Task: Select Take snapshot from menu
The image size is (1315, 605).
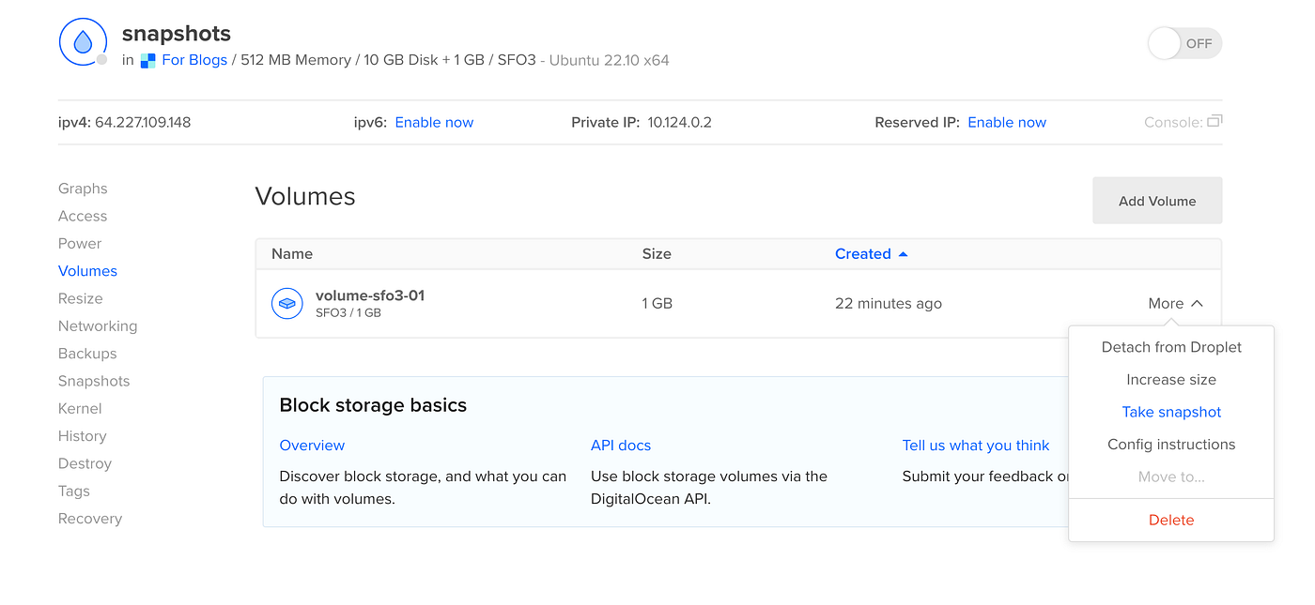Action: (x=1171, y=413)
